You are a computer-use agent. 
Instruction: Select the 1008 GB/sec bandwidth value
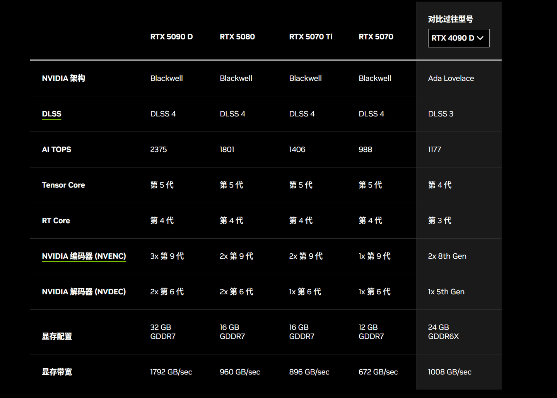tap(450, 372)
